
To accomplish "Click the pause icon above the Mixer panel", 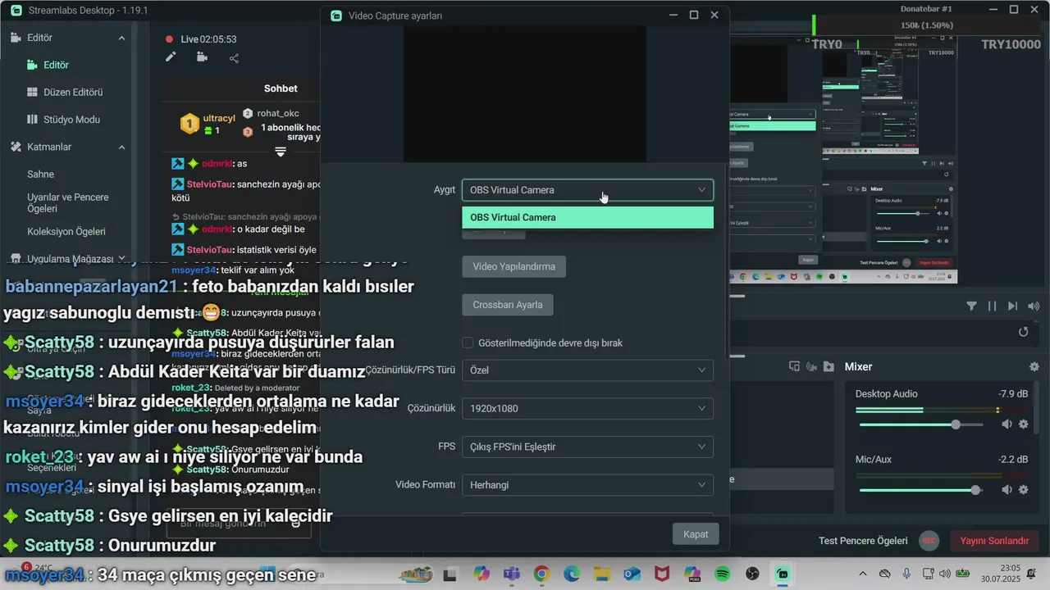I will (992, 306).
